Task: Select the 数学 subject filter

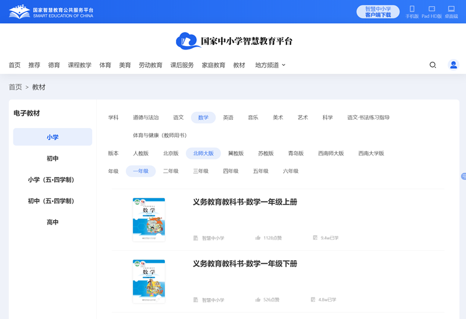Action: coord(203,118)
